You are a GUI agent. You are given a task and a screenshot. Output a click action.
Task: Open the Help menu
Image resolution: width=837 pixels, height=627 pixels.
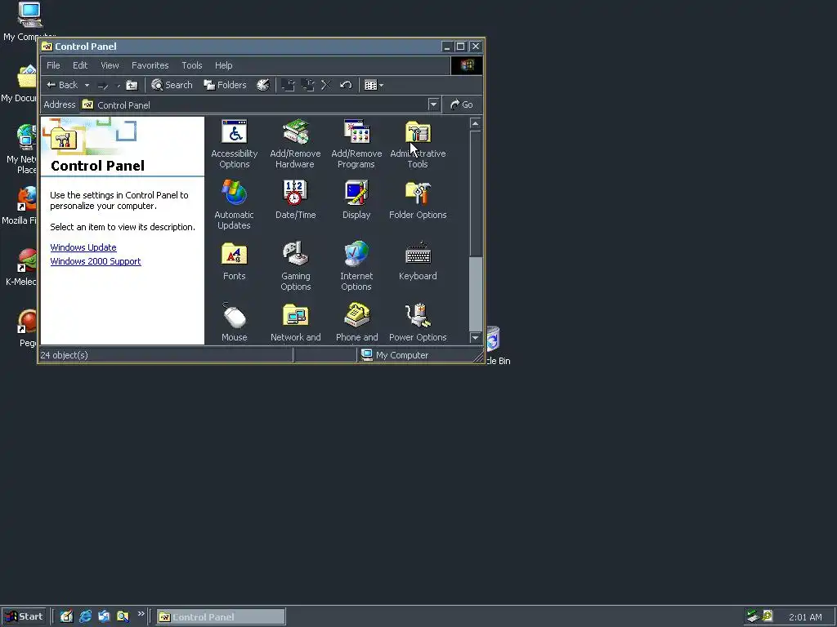224,65
